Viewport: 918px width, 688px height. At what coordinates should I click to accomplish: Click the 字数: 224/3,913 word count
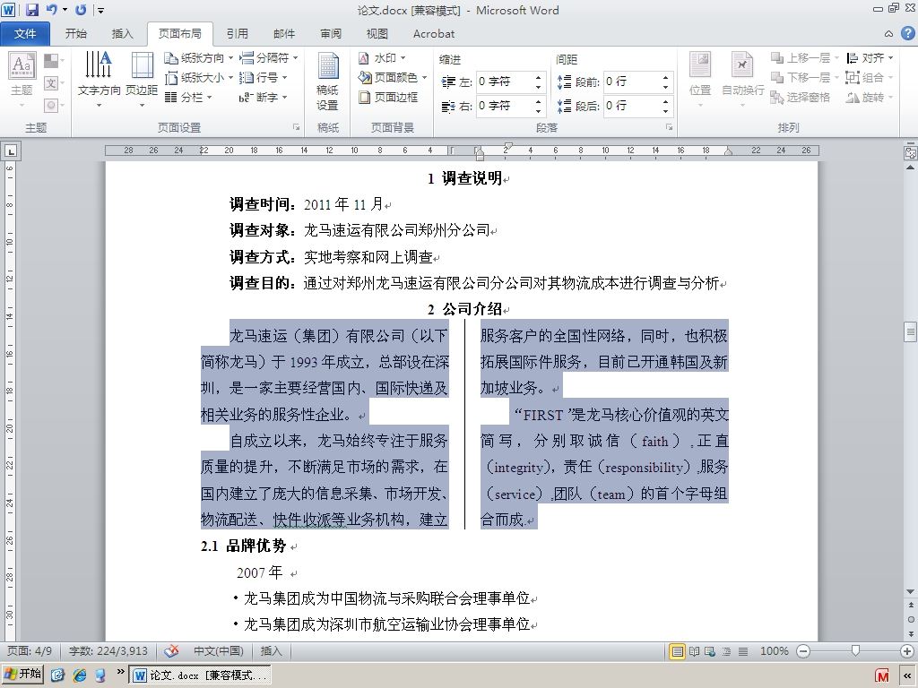coord(108,650)
